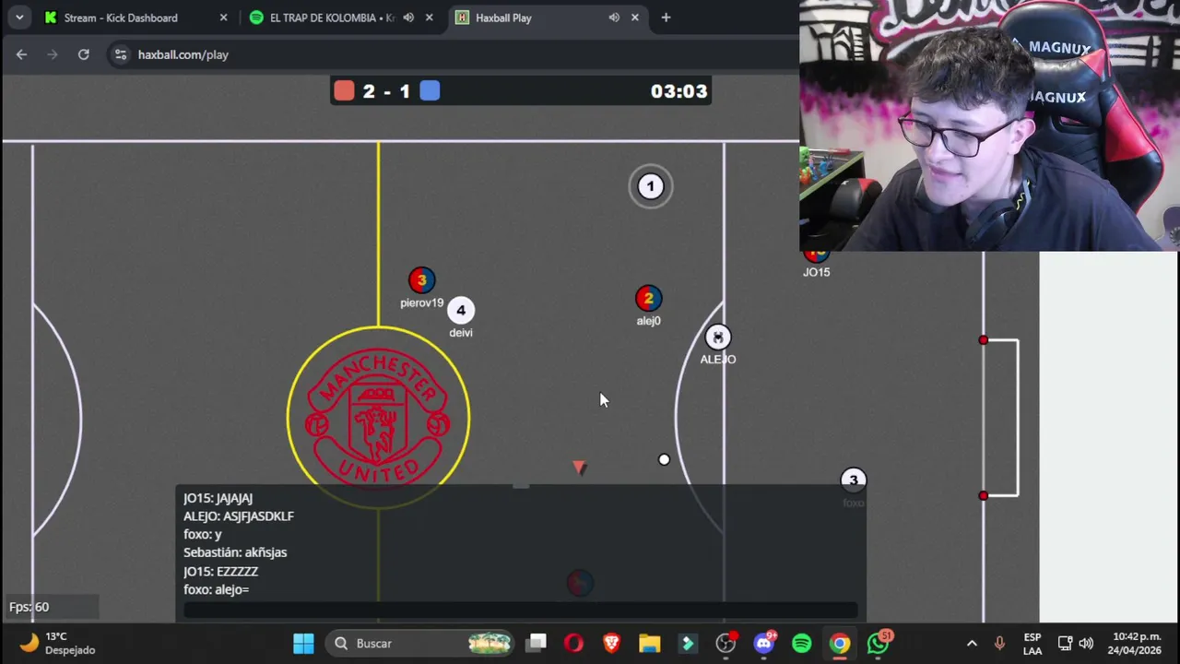Open the clock showing 10:42 p.m.
This screenshot has height=664, width=1180.
[1137, 643]
